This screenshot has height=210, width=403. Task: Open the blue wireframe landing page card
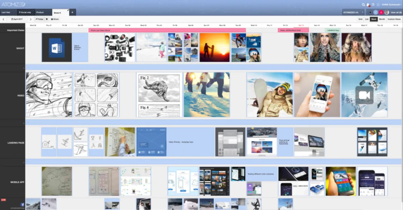click(x=151, y=142)
